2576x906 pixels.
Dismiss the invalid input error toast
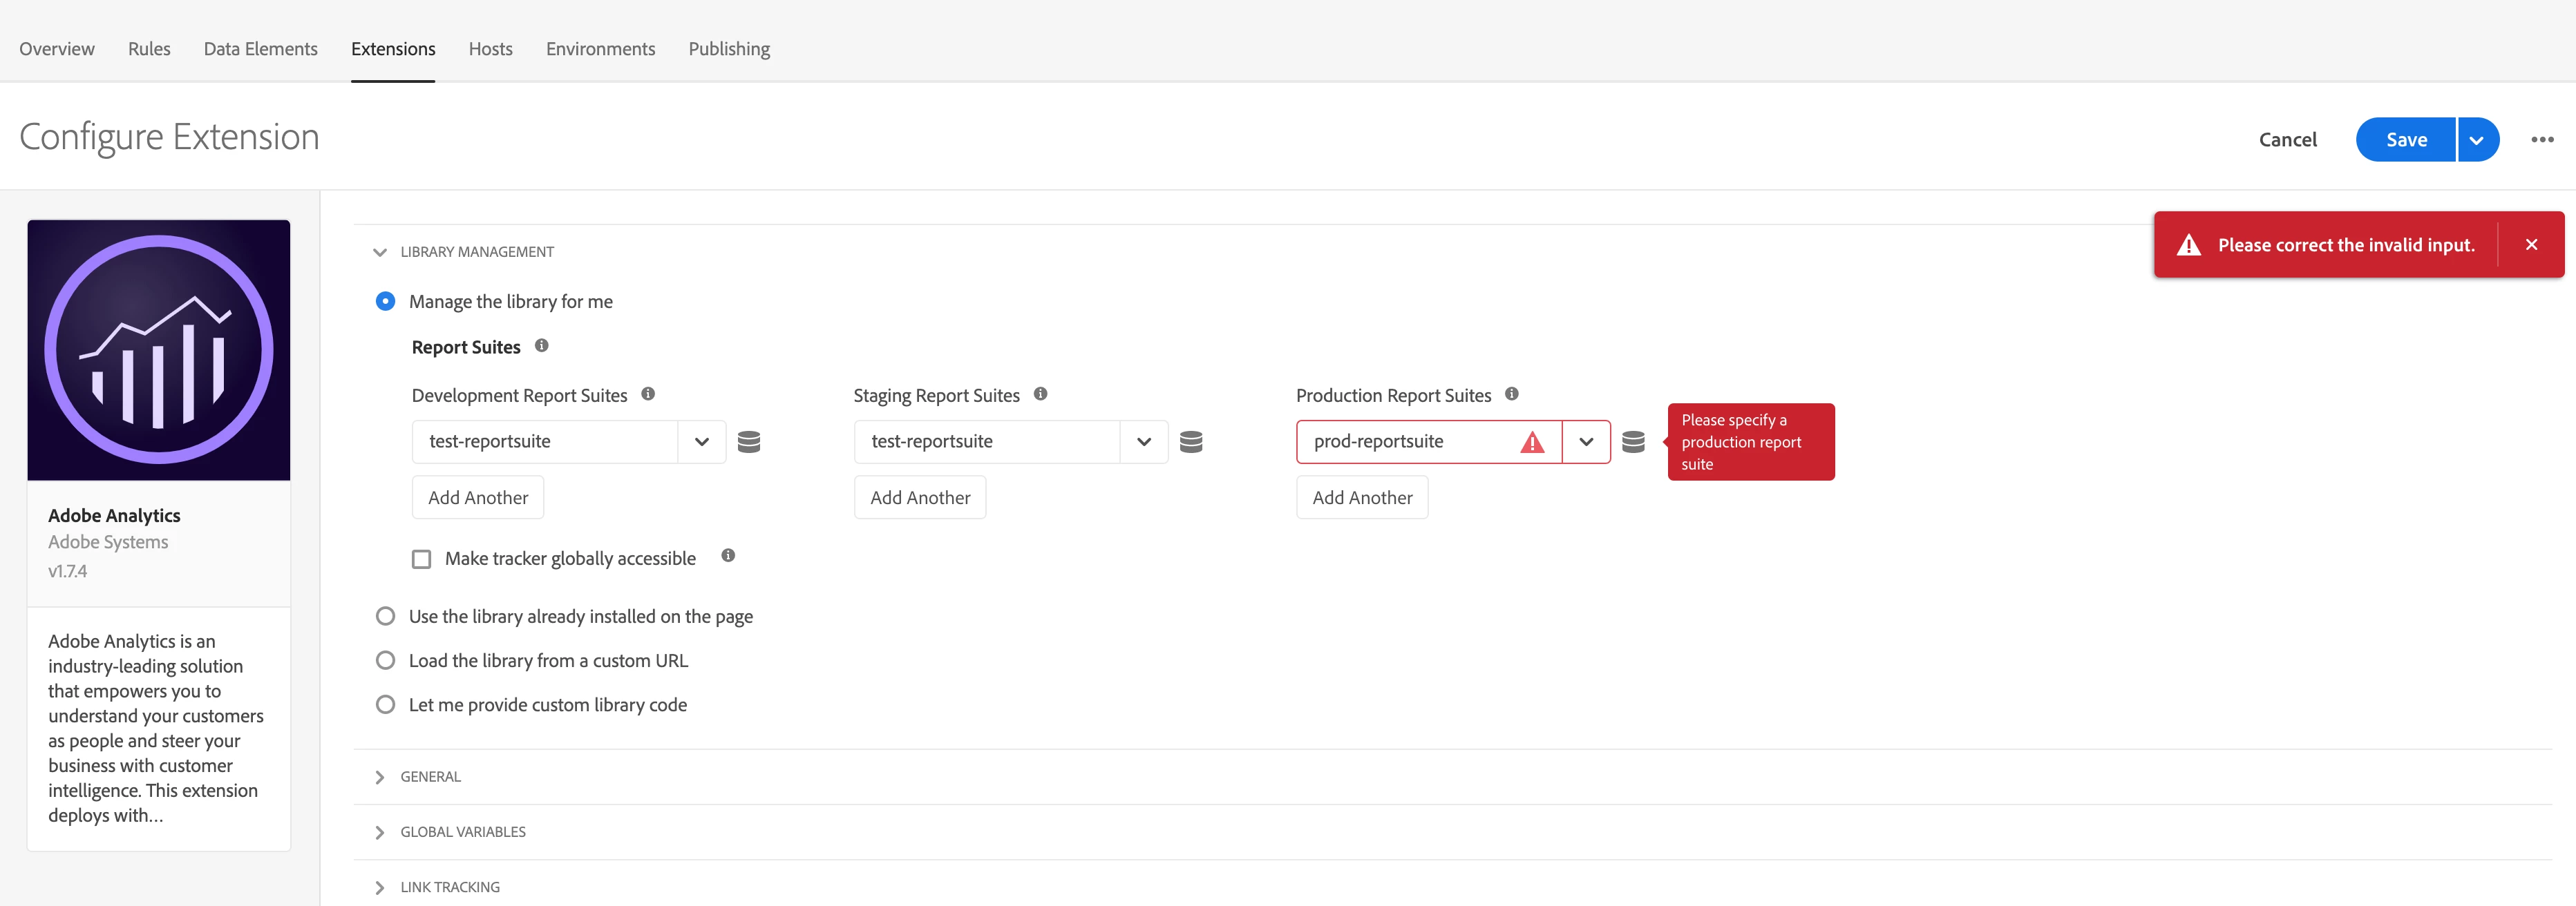click(x=2531, y=244)
